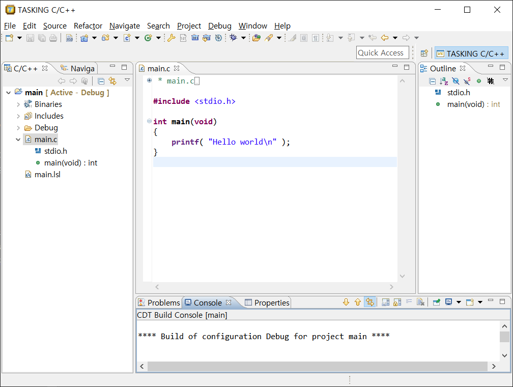The height and width of the screenshot is (387, 513).
Task: Click the Display Selected Console monitor icon
Action: 448,302
